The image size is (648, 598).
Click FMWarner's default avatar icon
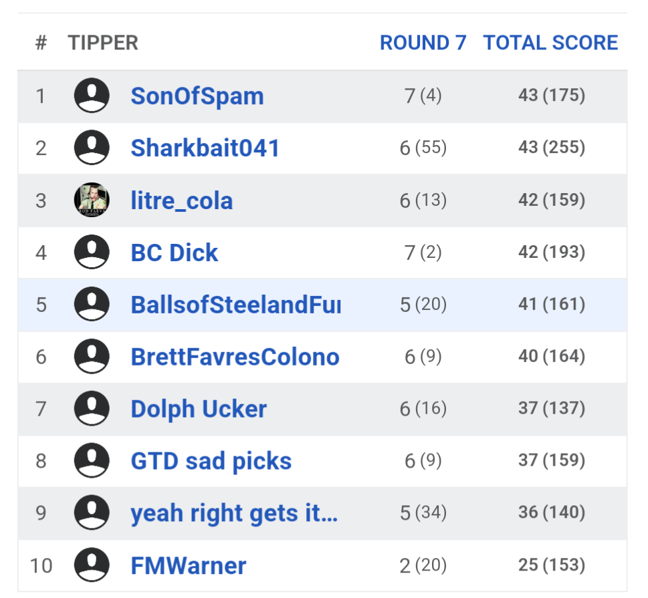[x=92, y=565]
